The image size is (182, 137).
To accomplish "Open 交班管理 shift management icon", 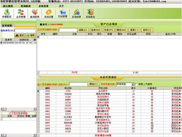I will (x=62, y=13).
